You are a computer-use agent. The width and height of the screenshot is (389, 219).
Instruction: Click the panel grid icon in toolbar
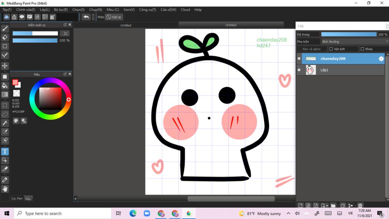click(x=52, y=17)
